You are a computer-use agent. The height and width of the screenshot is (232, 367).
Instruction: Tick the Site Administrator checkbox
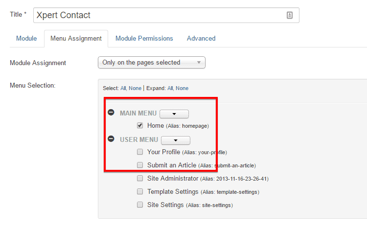click(140, 178)
